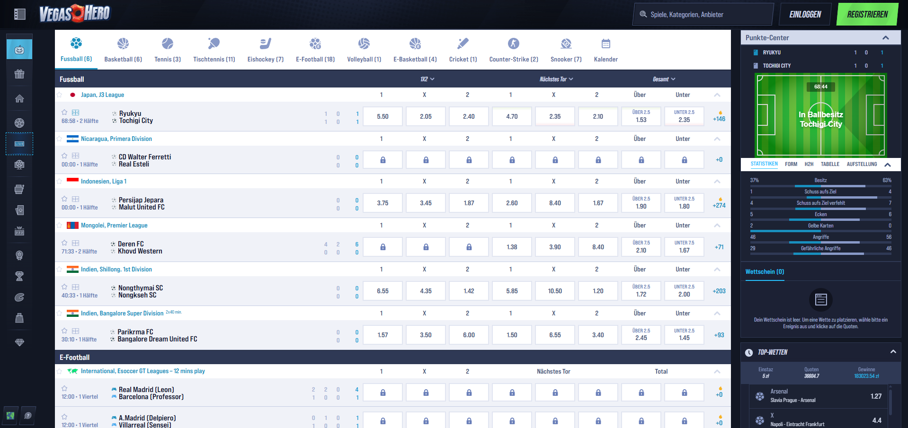Click the Top-Wetten scrollbar

pos(890,402)
